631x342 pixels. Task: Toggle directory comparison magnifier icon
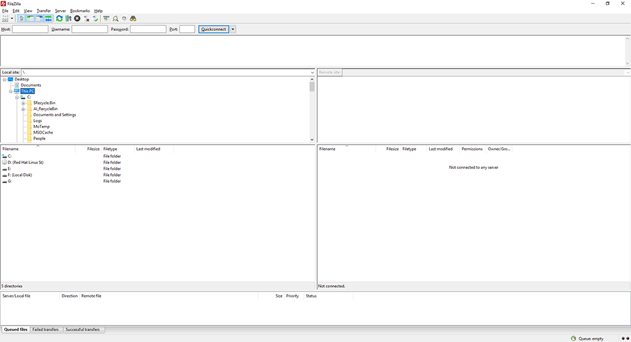point(115,18)
